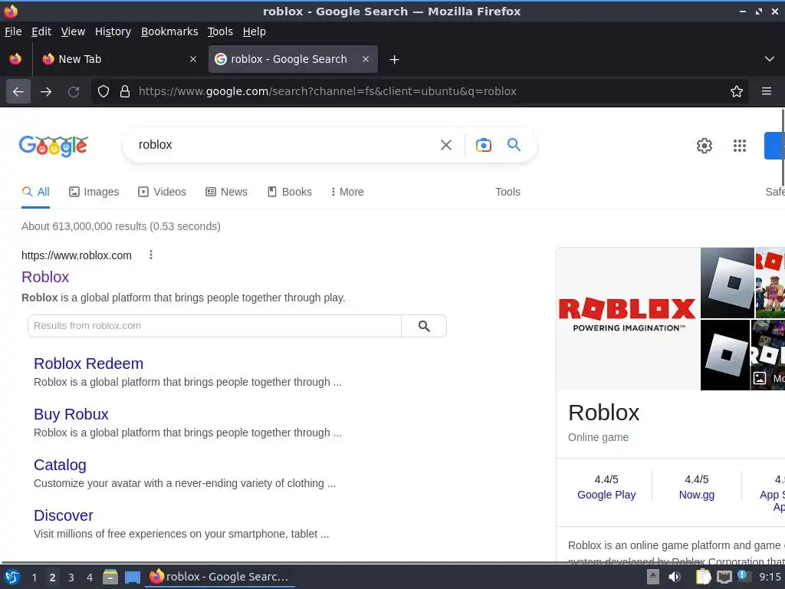Open the clipboard tray icon
Screen dimensions: 785x589
pyautogui.click(x=703, y=577)
